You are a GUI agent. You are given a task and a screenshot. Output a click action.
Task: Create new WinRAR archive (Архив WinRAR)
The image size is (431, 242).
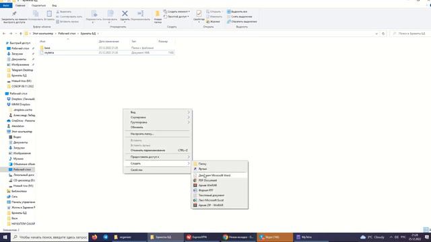click(220, 186)
